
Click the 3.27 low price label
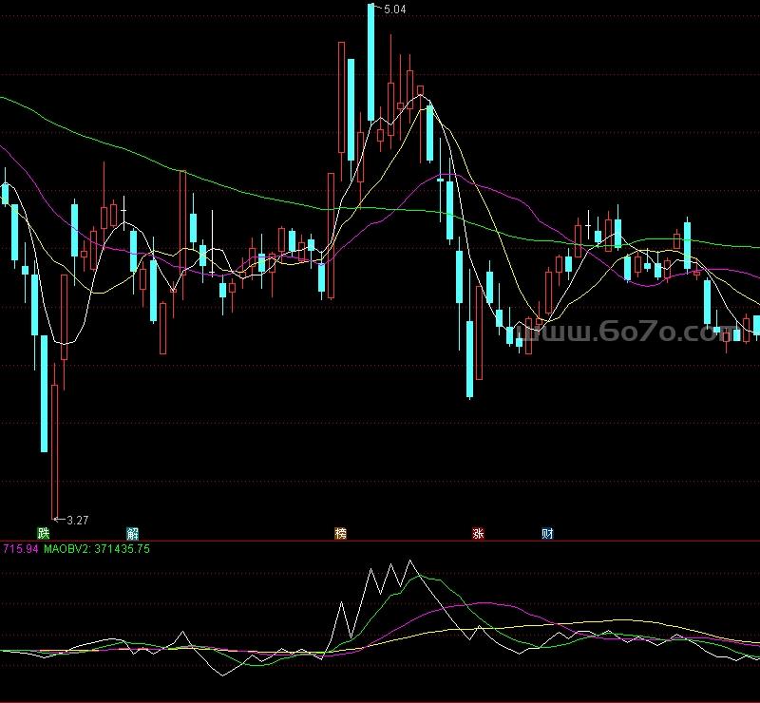pos(78,521)
